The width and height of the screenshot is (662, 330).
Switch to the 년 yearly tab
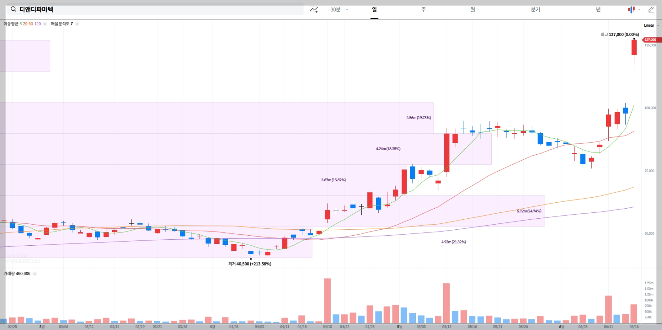tap(598, 10)
